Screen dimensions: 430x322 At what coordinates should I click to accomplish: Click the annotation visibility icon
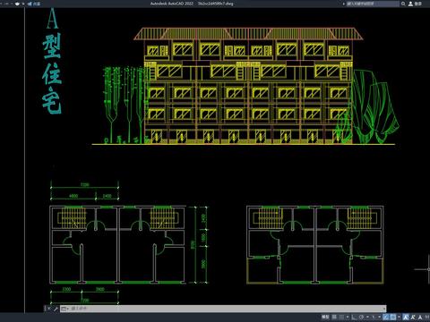406,317
